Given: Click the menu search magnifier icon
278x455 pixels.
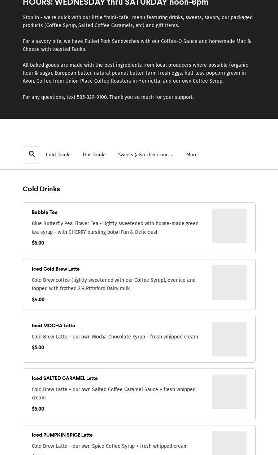Looking at the screenshot, I should coord(31,154).
